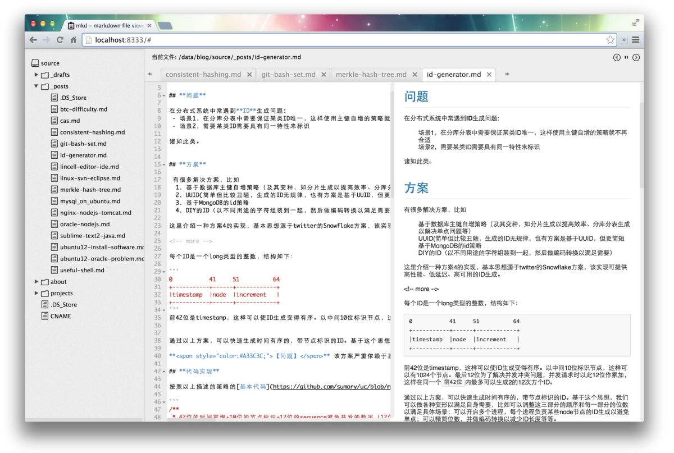674x453 pixels.
Task: Fold the 方案 heading at line 15
Action: [163, 165]
